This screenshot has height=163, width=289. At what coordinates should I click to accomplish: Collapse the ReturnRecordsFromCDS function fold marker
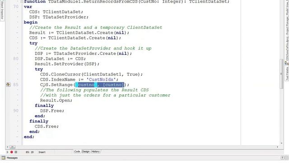pyautogui.click(x=22, y=2)
